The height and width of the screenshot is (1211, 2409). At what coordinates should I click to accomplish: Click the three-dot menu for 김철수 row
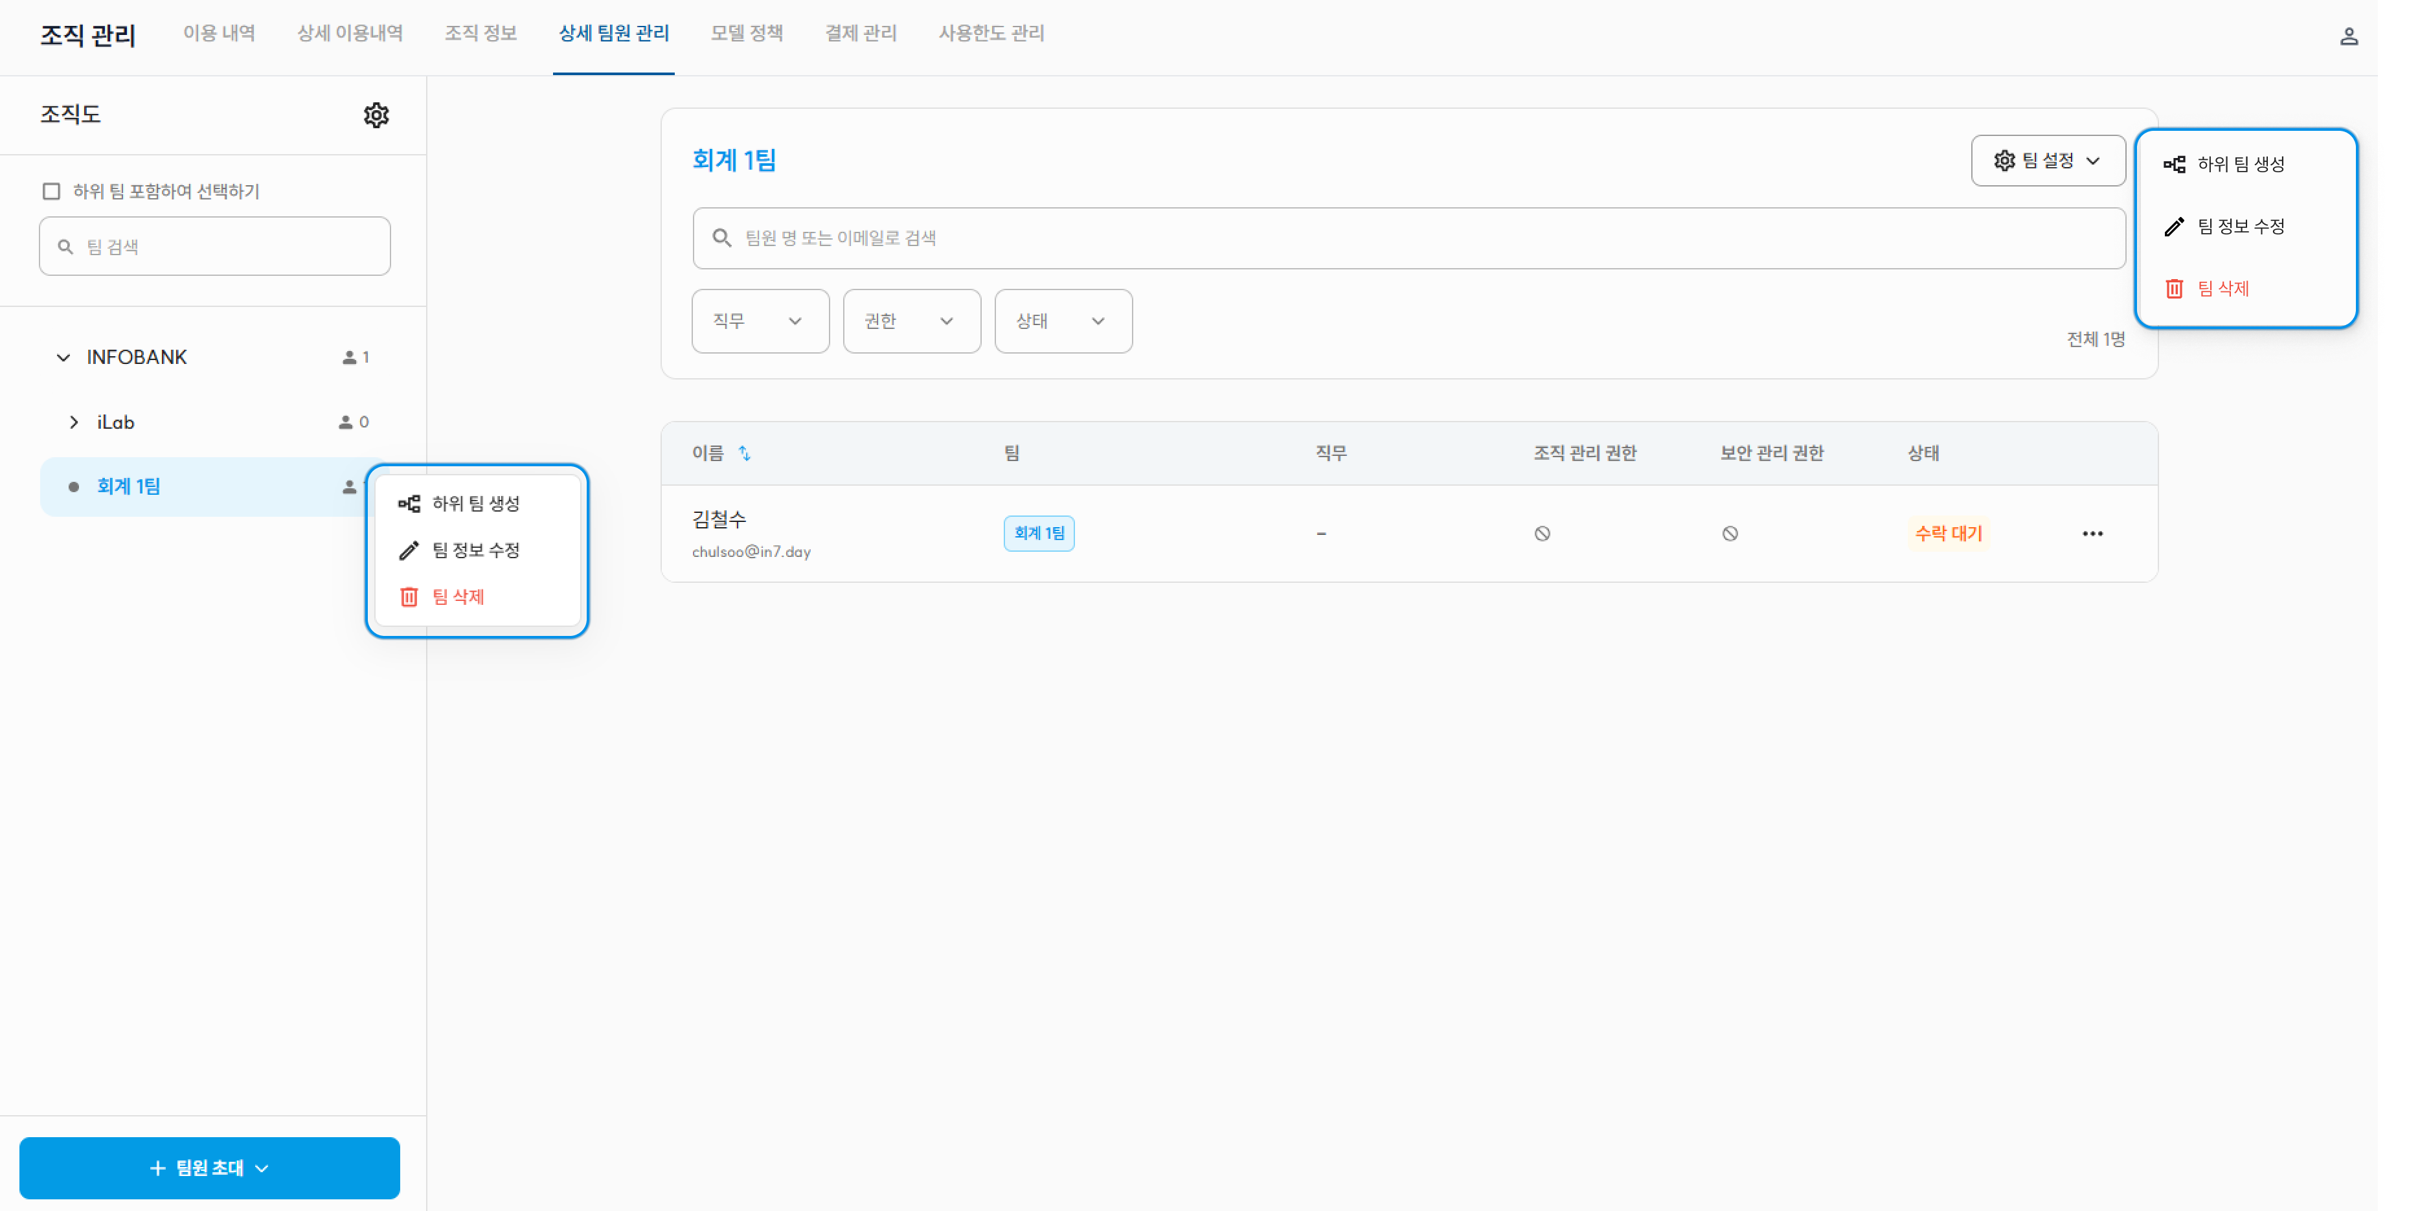click(x=2092, y=533)
